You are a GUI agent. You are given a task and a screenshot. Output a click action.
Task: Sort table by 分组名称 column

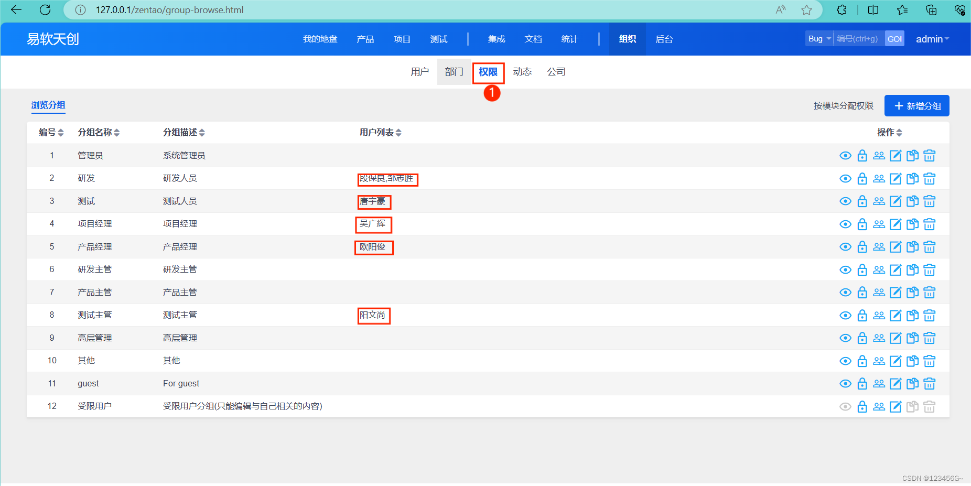point(99,133)
